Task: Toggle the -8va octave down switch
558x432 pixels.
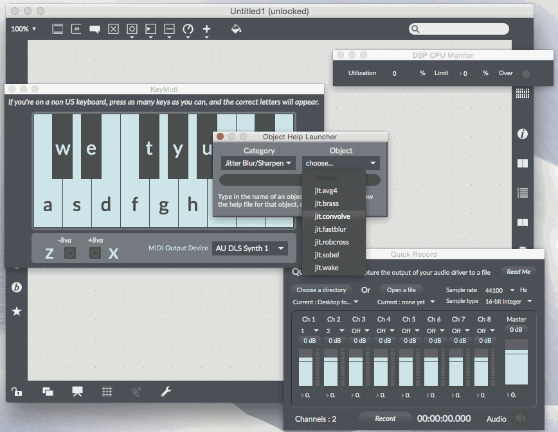Action: pyautogui.click(x=70, y=253)
